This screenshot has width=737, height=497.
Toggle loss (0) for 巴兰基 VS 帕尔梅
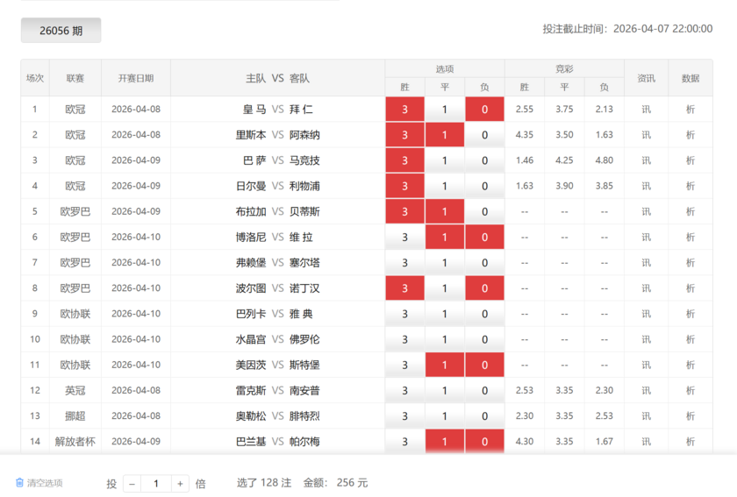484,442
